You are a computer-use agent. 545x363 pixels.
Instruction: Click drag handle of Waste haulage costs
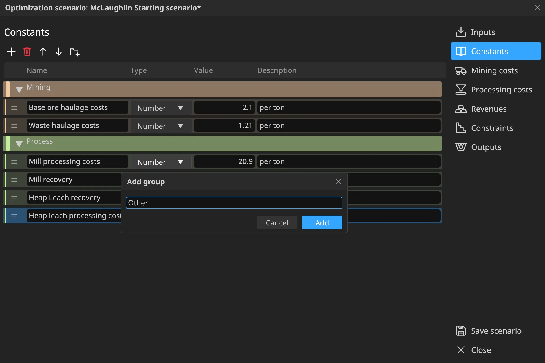coord(14,126)
